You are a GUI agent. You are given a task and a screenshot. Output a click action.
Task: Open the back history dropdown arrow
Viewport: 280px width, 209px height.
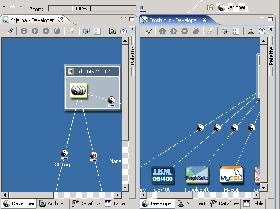pos(4,7)
